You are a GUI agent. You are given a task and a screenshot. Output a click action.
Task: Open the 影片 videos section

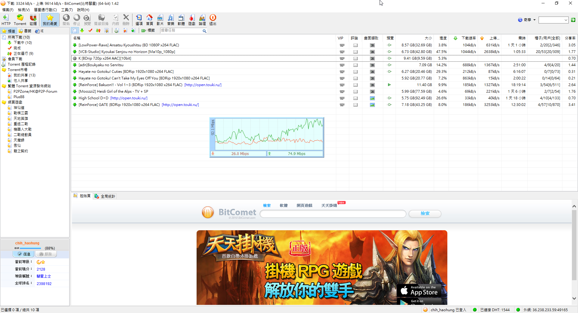[160, 20]
